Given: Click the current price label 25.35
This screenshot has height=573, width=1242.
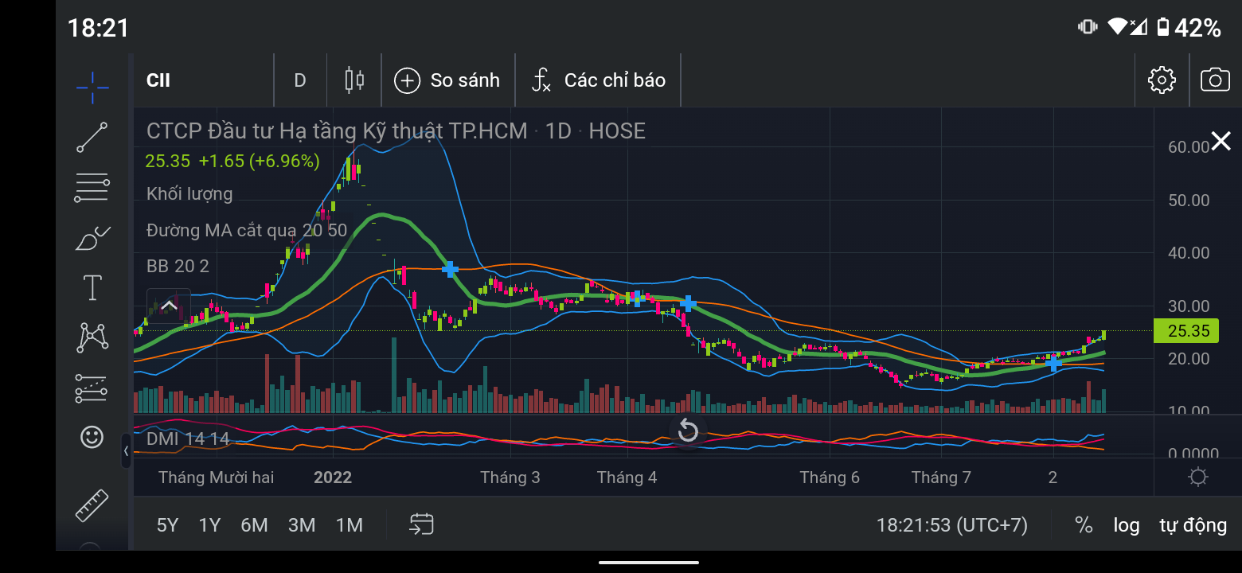Looking at the screenshot, I should click(1185, 331).
